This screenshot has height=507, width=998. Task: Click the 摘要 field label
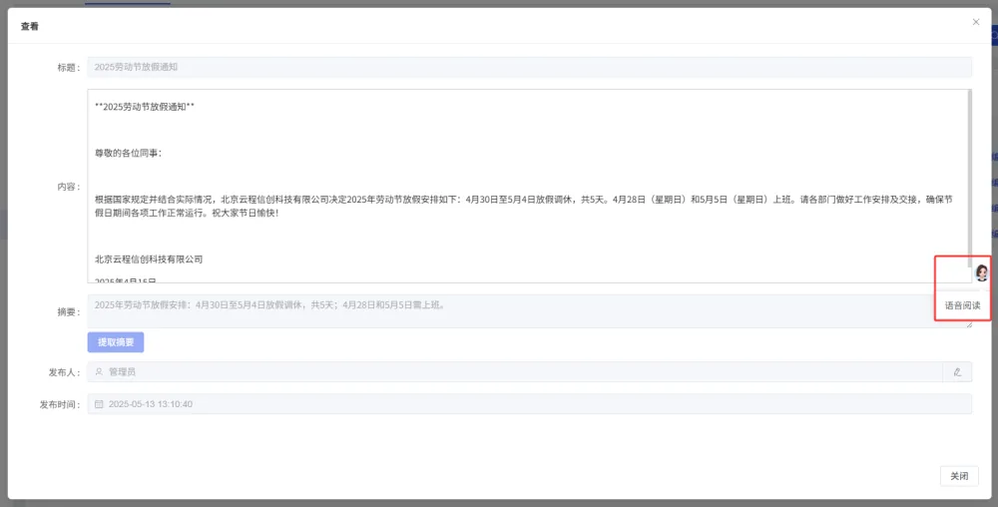[x=69, y=311]
